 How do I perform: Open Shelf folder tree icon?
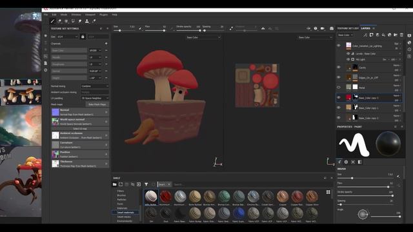[115, 184]
